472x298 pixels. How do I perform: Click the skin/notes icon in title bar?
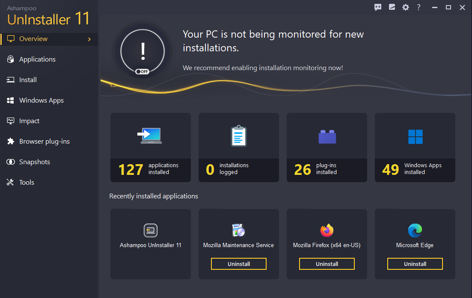pos(392,7)
